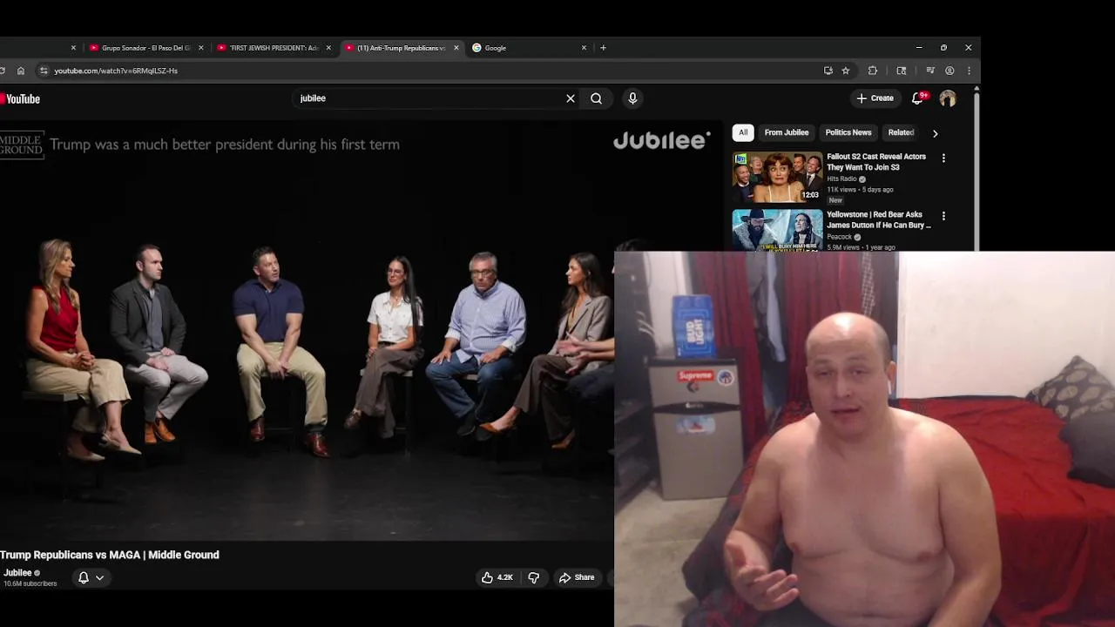Image resolution: width=1115 pixels, height=627 pixels.
Task: Click the video title Trump Republicans vs MAGA
Action: point(110,555)
